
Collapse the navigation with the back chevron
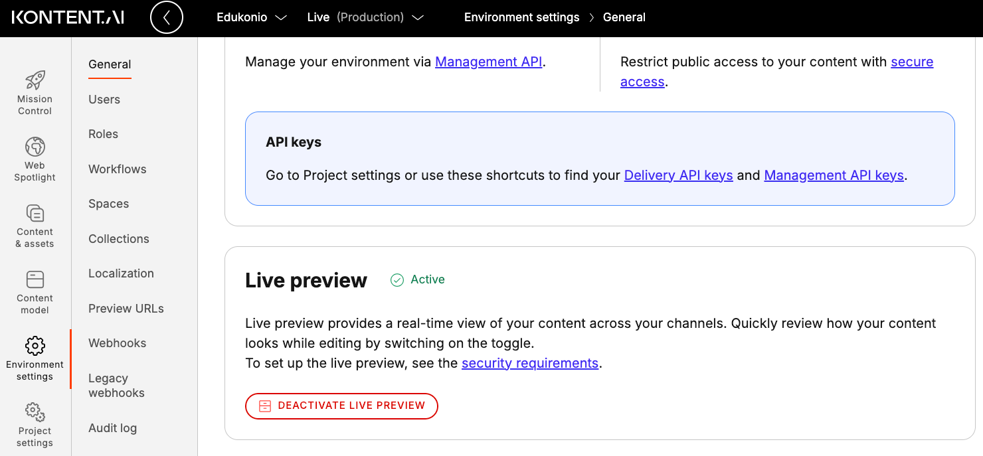[x=166, y=17]
